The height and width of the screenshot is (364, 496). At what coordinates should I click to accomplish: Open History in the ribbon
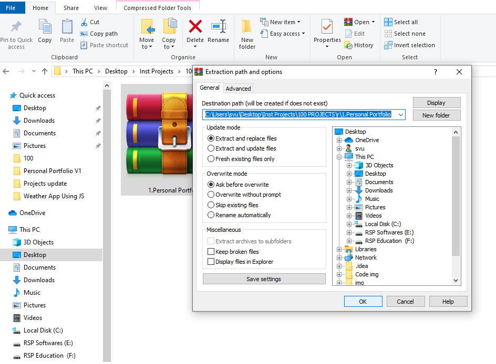[x=359, y=45]
